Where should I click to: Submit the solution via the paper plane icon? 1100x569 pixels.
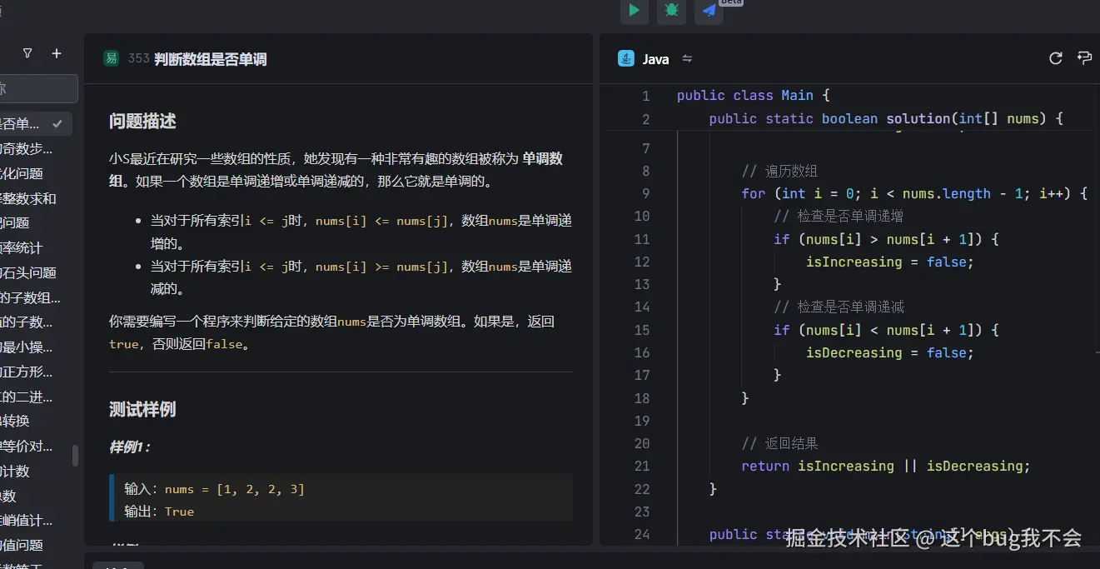(x=709, y=12)
